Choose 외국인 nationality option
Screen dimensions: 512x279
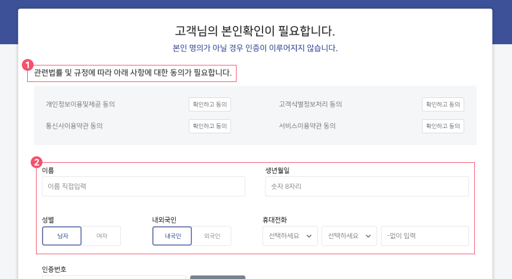click(212, 236)
